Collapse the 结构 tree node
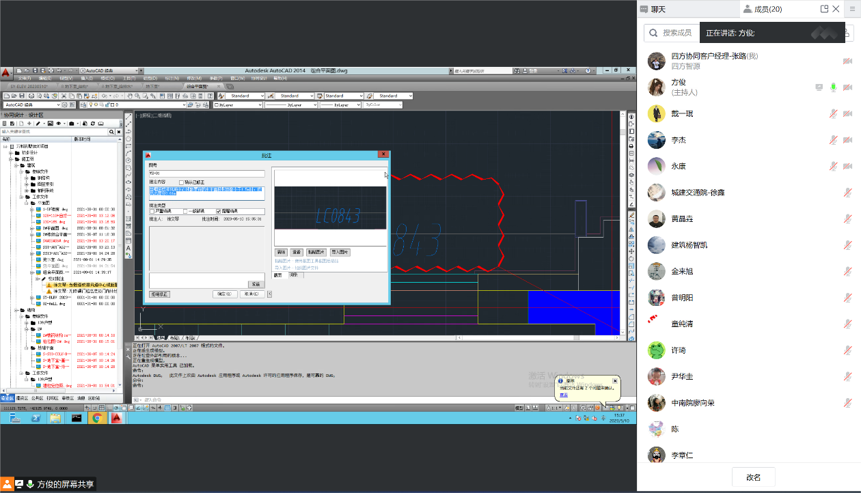The image size is (861, 493). click(x=16, y=310)
